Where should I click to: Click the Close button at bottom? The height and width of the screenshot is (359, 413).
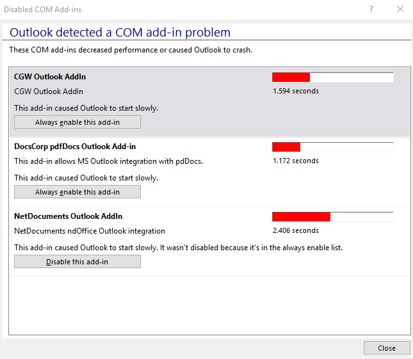click(x=387, y=348)
